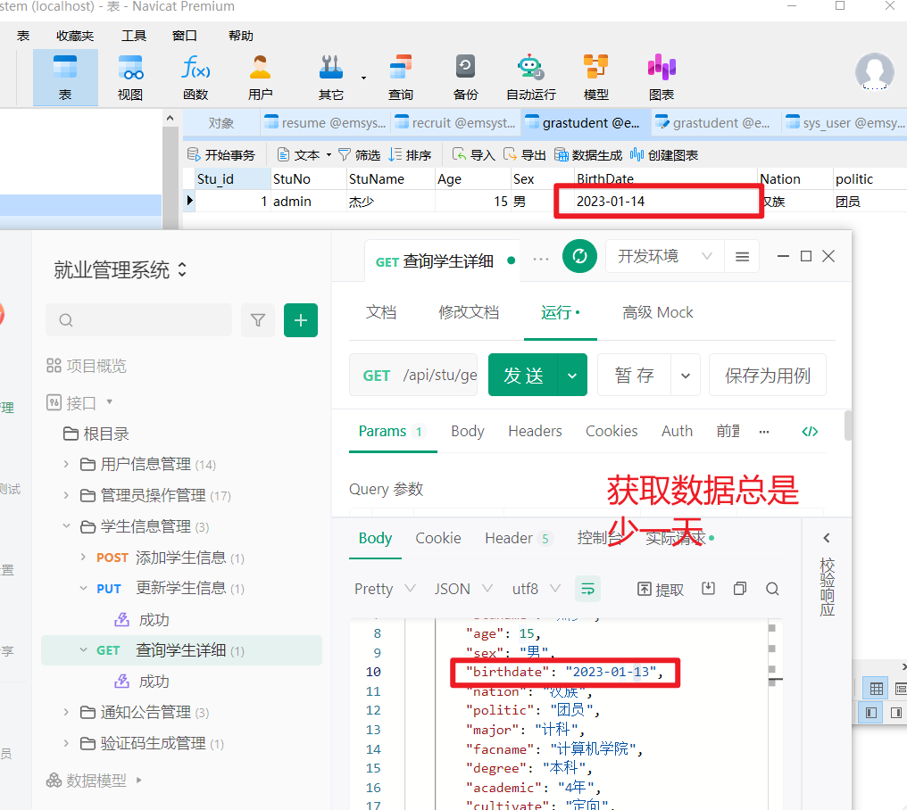
Task: Open the dropdown arrow next to 发送
Action: tap(572, 376)
